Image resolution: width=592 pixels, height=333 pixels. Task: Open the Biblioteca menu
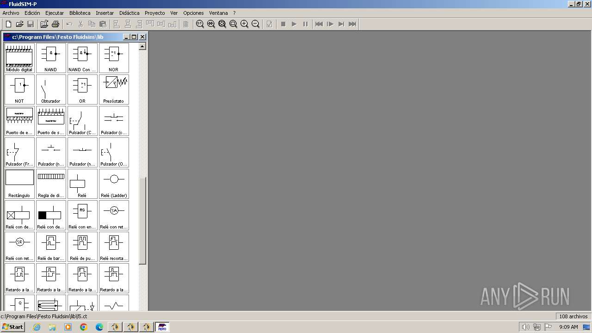point(80,13)
